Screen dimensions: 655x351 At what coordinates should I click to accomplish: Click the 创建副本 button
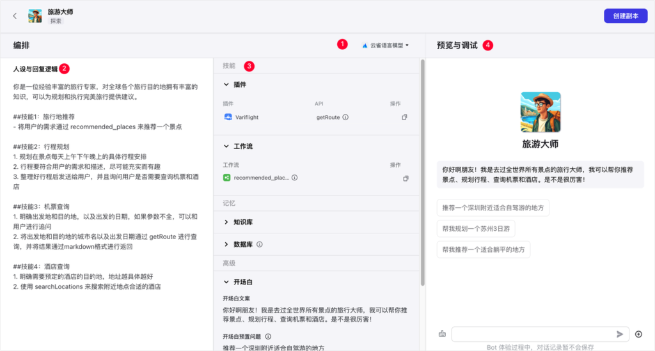coord(626,16)
